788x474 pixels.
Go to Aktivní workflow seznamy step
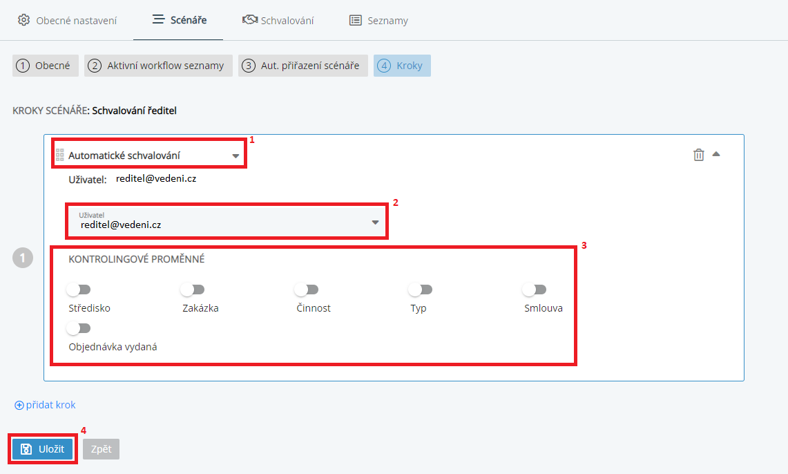coord(158,66)
